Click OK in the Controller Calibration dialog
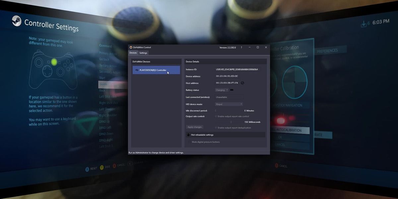398x199 pixels. (x=280, y=137)
